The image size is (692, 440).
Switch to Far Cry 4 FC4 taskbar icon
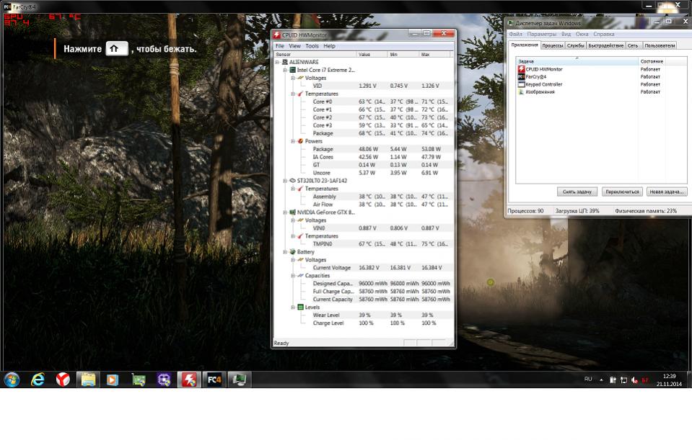[214, 380]
